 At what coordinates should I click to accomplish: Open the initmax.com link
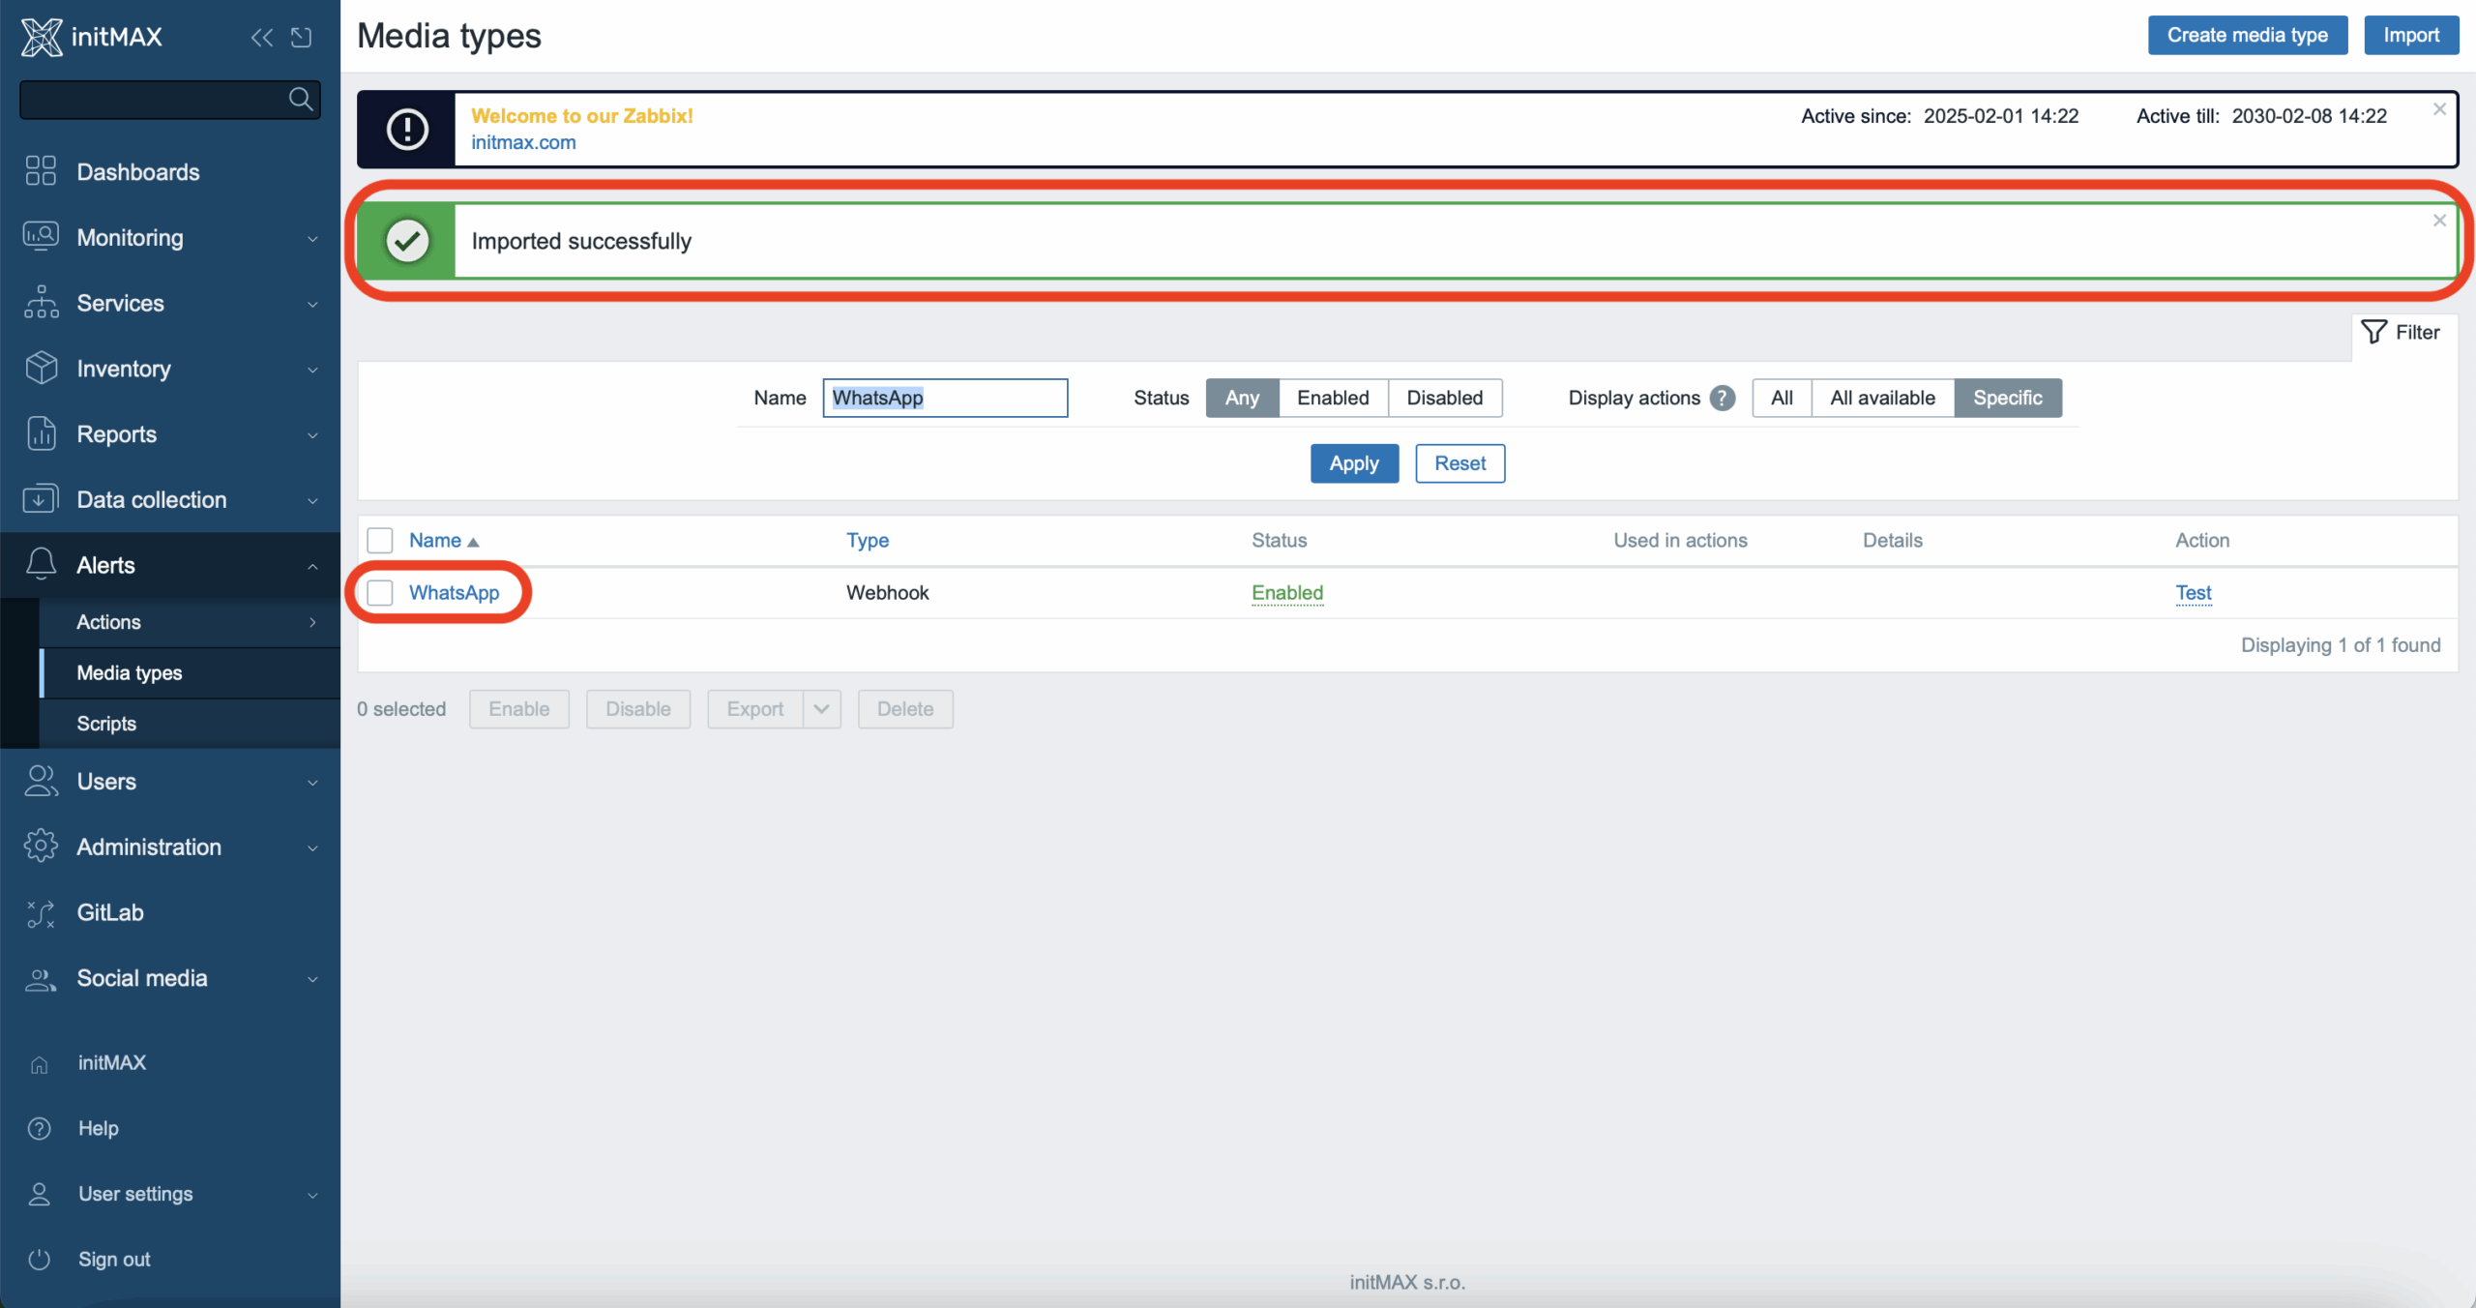523,142
